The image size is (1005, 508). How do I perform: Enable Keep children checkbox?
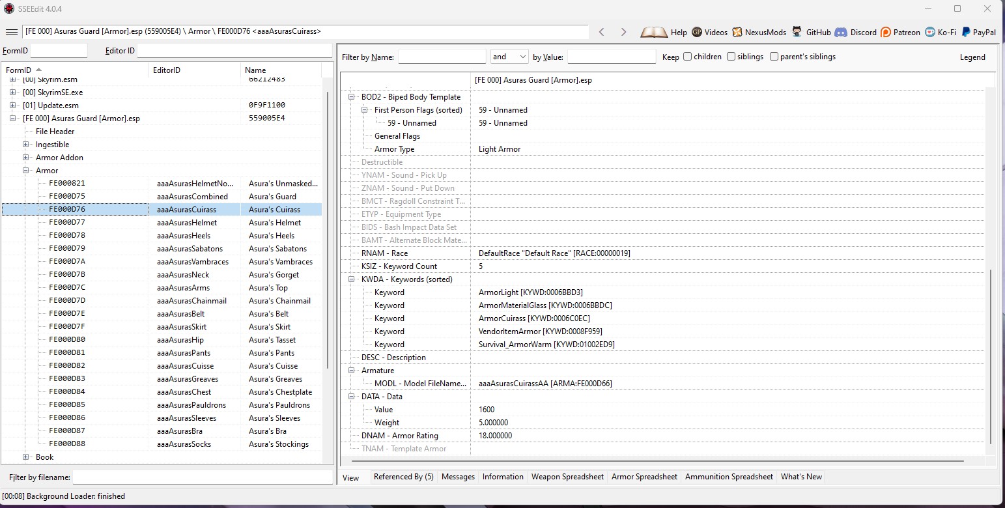[687, 57]
